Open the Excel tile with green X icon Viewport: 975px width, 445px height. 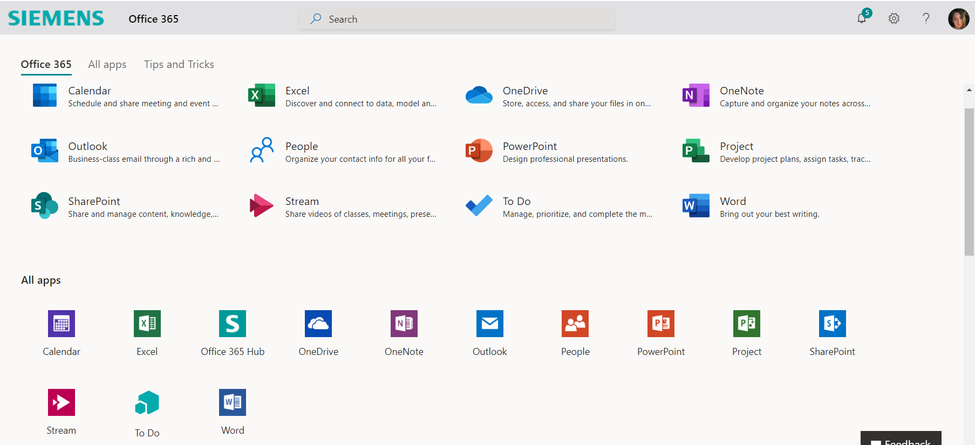(342, 96)
